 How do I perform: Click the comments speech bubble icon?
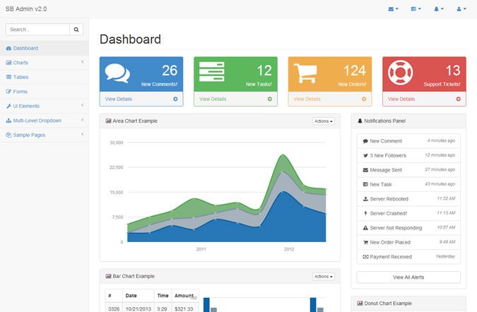(117, 73)
